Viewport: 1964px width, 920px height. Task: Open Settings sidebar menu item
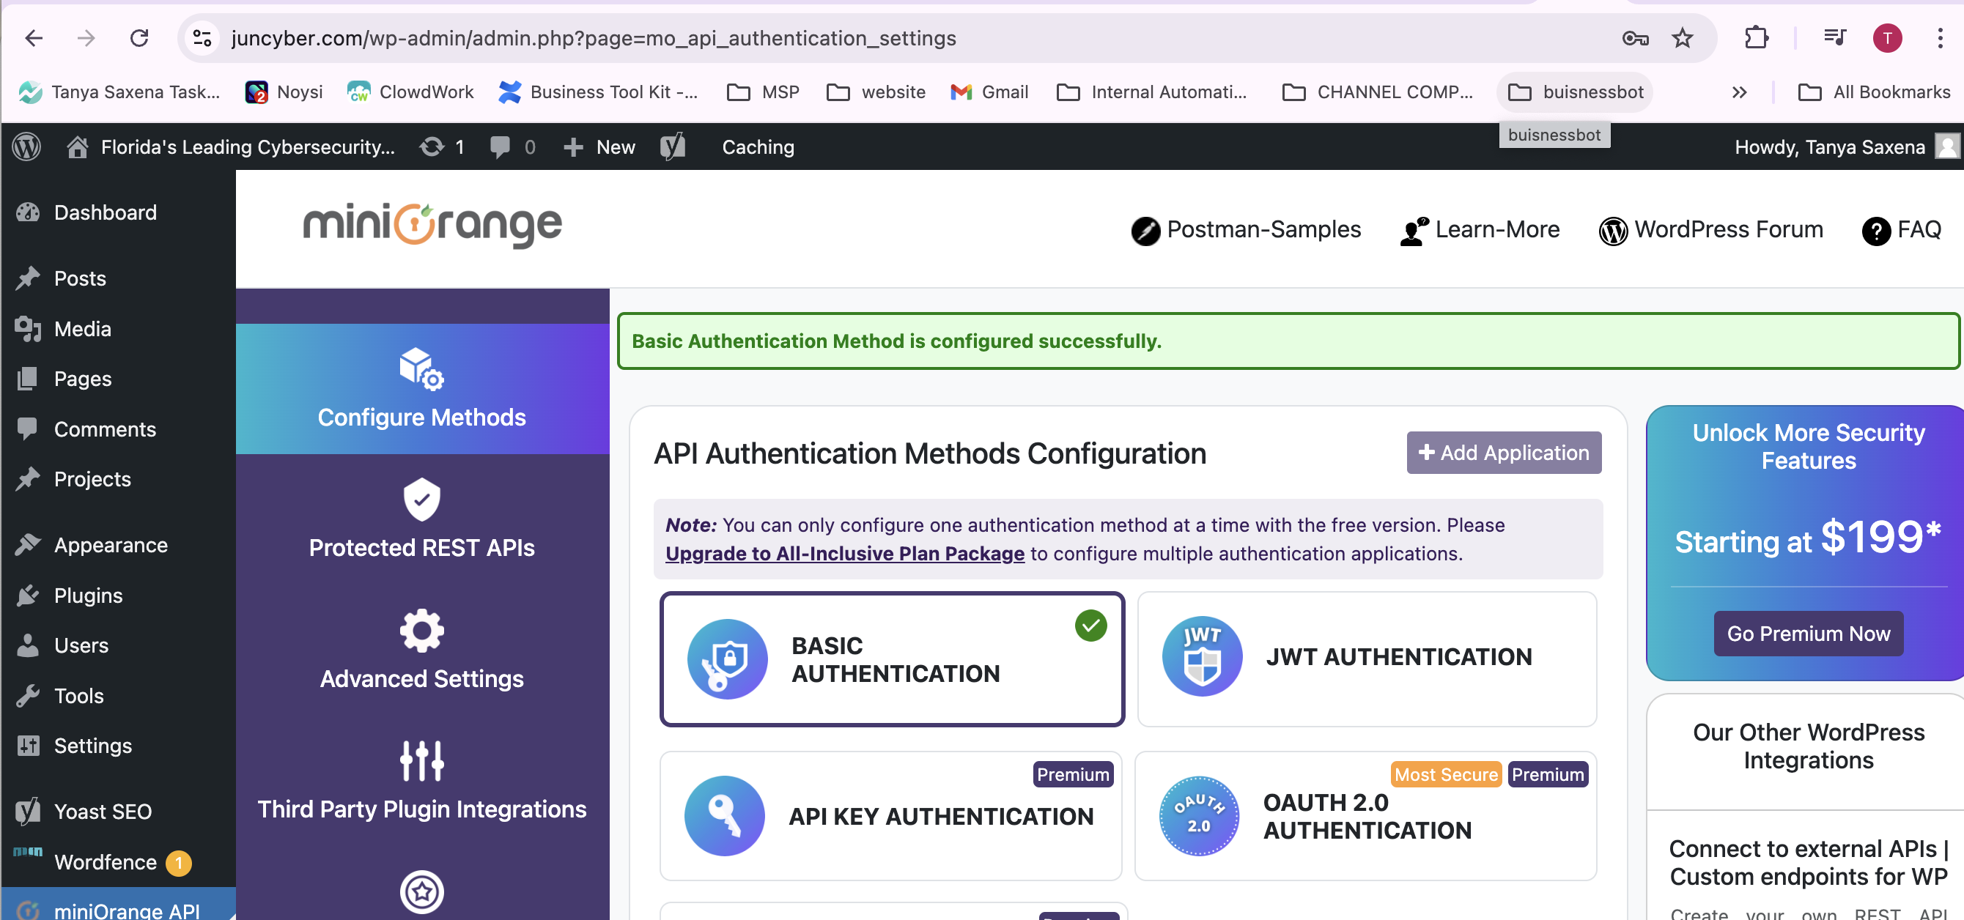(93, 746)
